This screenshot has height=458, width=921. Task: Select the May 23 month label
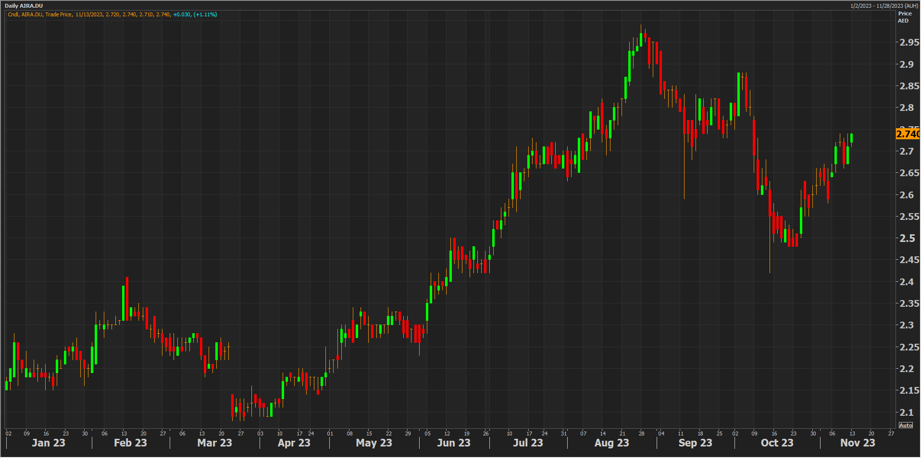[373, 443]
